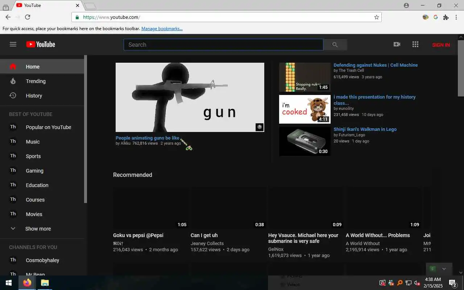Click The Trash Cell channel name
Viewport: 464px width, 290px height.
(351, 70)
